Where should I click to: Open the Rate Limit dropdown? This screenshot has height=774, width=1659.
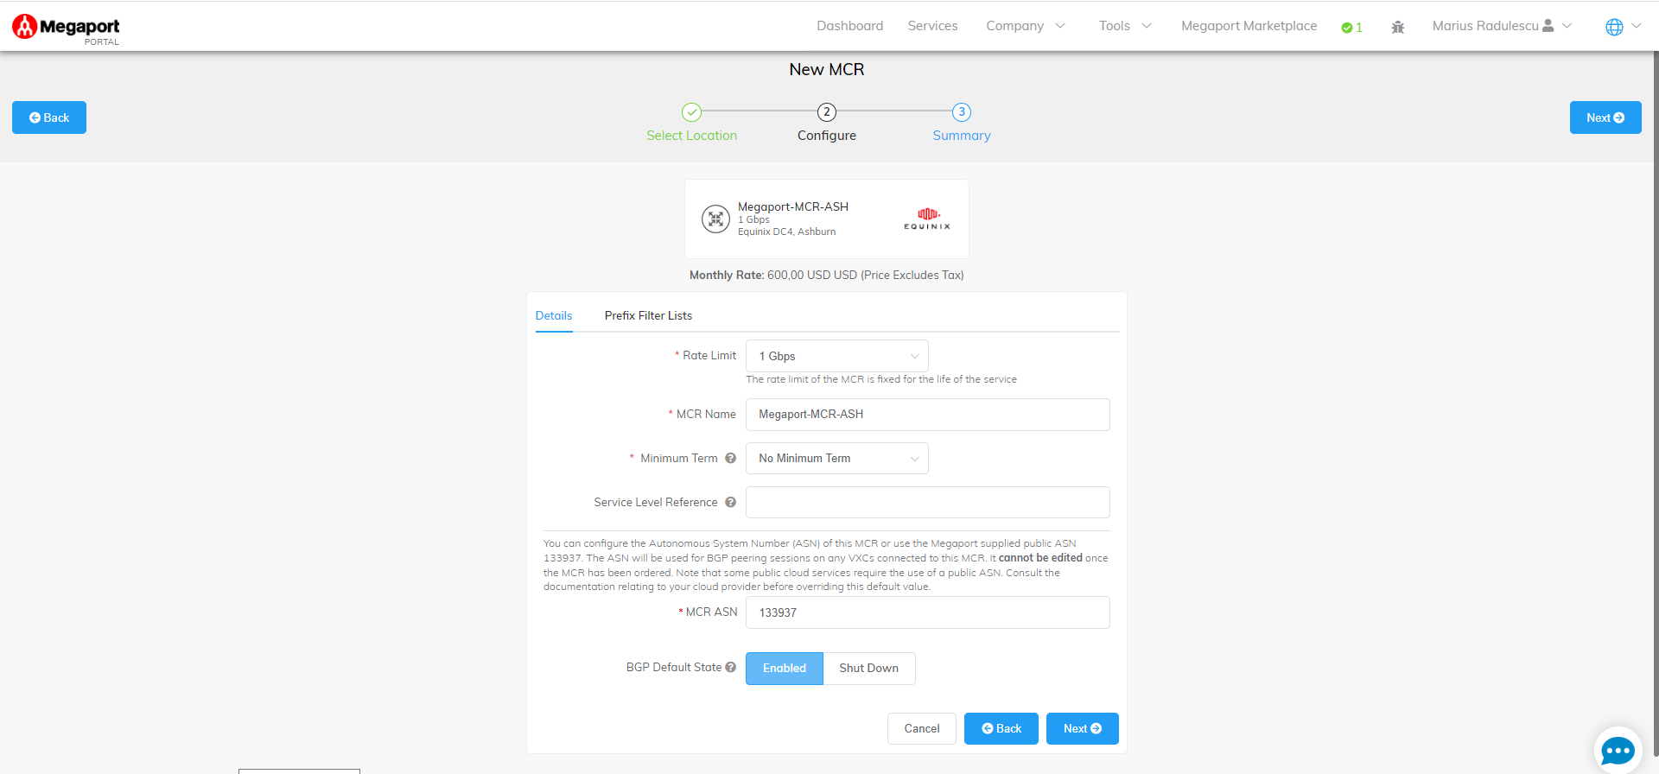click(x=837, y=356)
